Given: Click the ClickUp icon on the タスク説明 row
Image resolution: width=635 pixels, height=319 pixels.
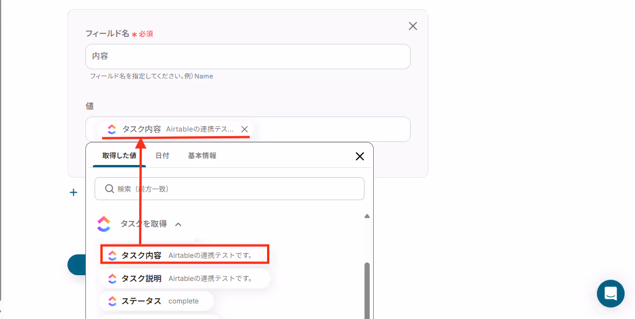Looking at the screenshot, I should tap(112, 279).
